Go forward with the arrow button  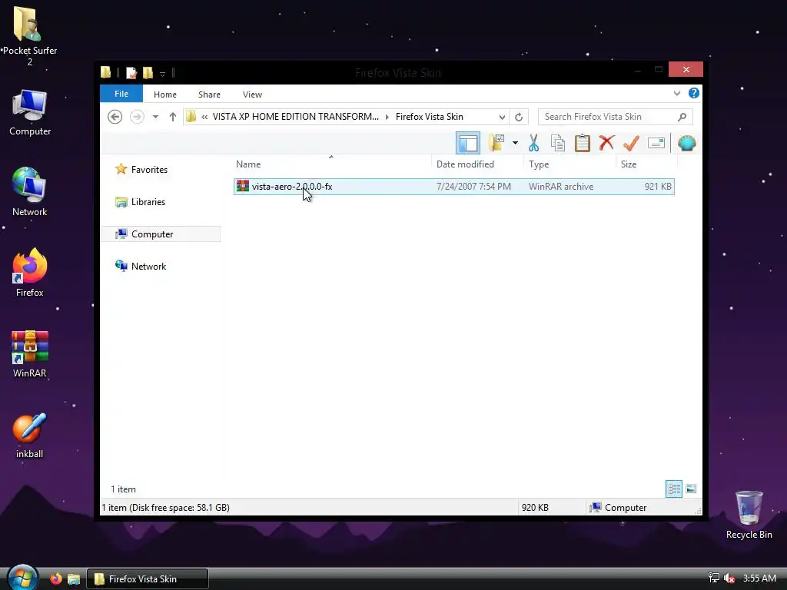137,117
